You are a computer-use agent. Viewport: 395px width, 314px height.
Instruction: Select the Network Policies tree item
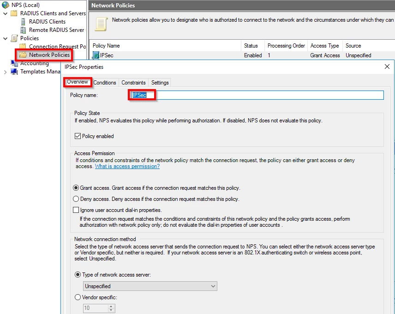coord(49,54)
